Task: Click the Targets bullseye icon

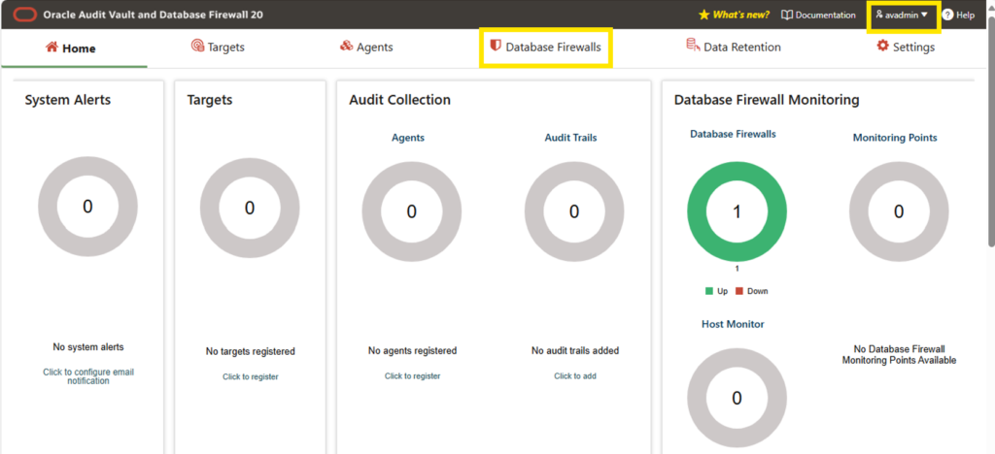Action: pos(197,46)
